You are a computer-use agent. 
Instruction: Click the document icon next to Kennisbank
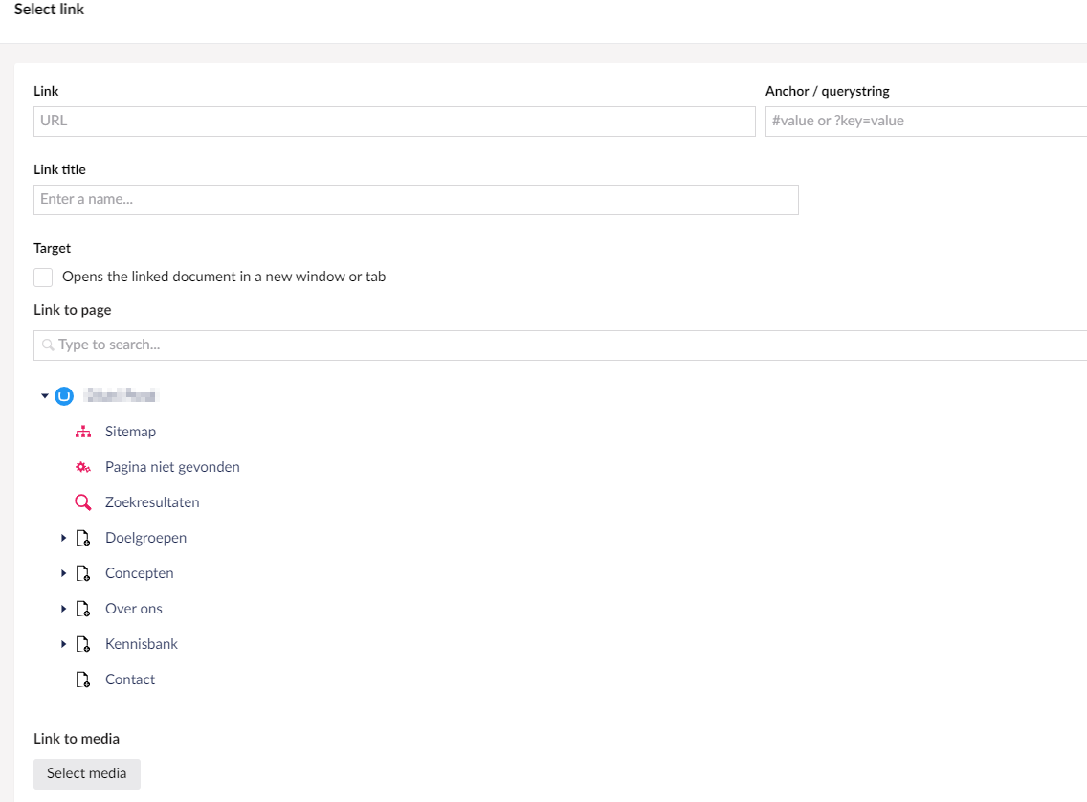(x=83, y=643)
